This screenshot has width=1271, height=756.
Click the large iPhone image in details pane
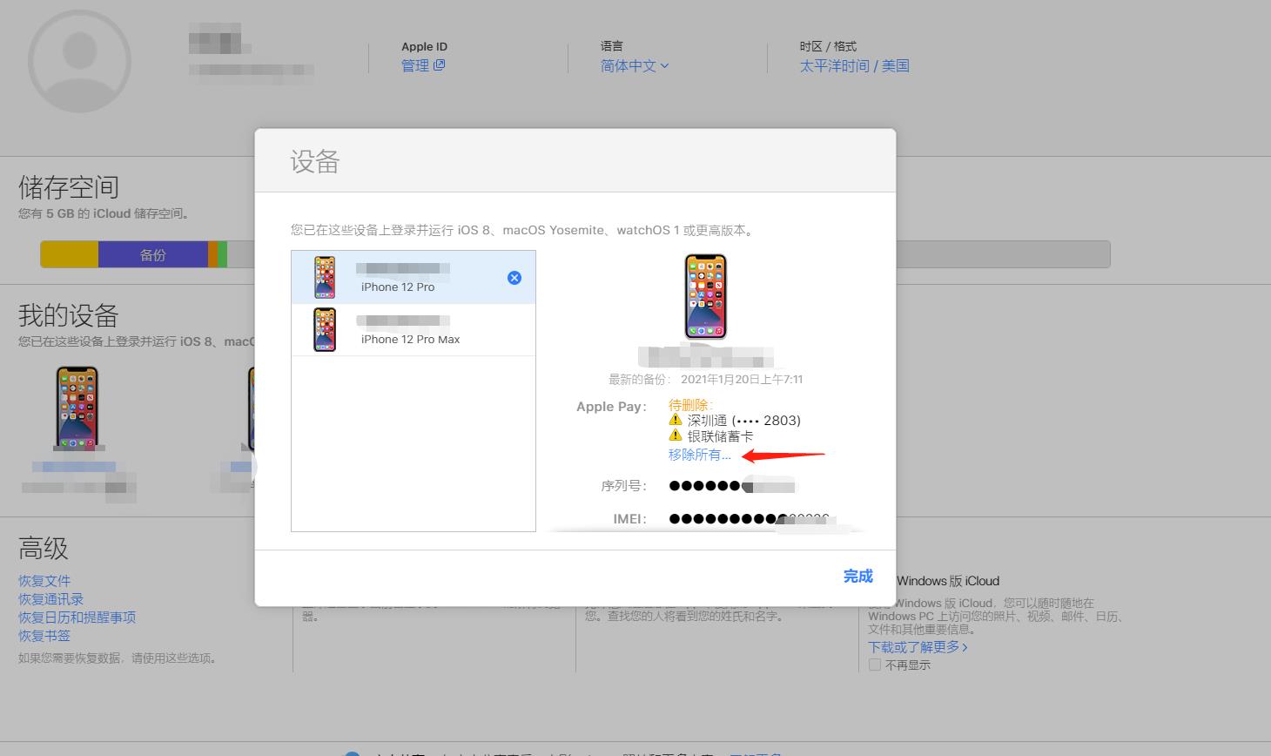click(705, 296)
